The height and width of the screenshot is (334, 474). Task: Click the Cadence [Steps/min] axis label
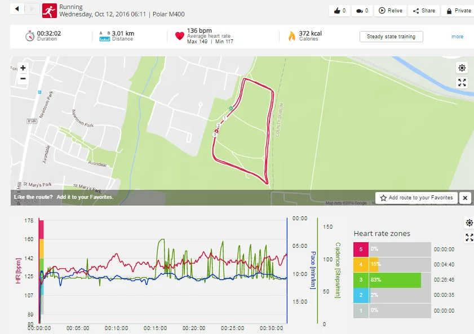click(338, 270)
